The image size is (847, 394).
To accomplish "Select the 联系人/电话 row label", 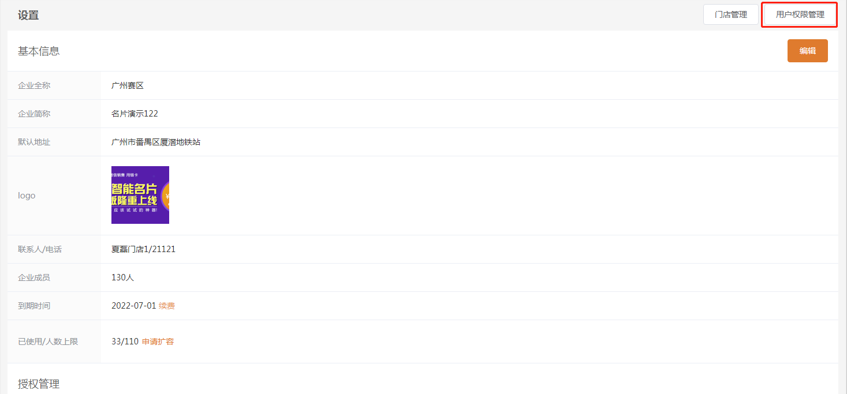I will point(40,249).
